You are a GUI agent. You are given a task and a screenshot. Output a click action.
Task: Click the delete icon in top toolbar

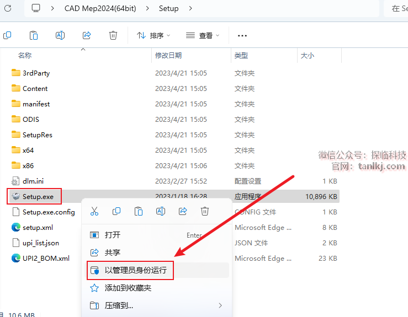(113, 35)
